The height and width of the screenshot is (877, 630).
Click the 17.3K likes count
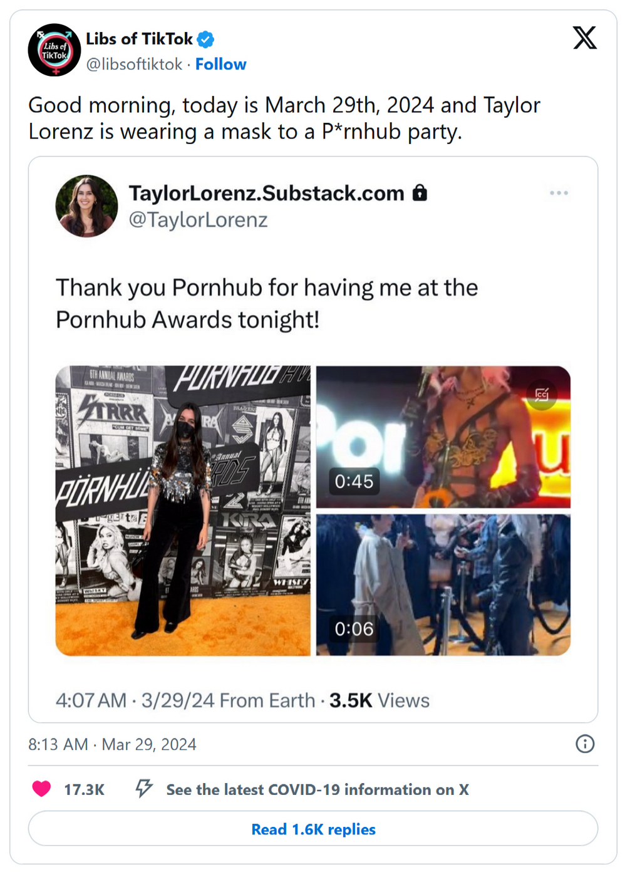click(x=84, y=789)
